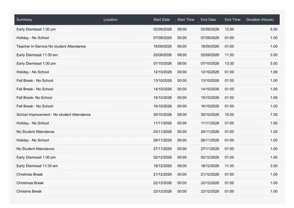The image size is (294, 208).
Task: Select 'Early Dismissal 1:30 pm' on 02/12/2026 row
Action: point(36,157)
